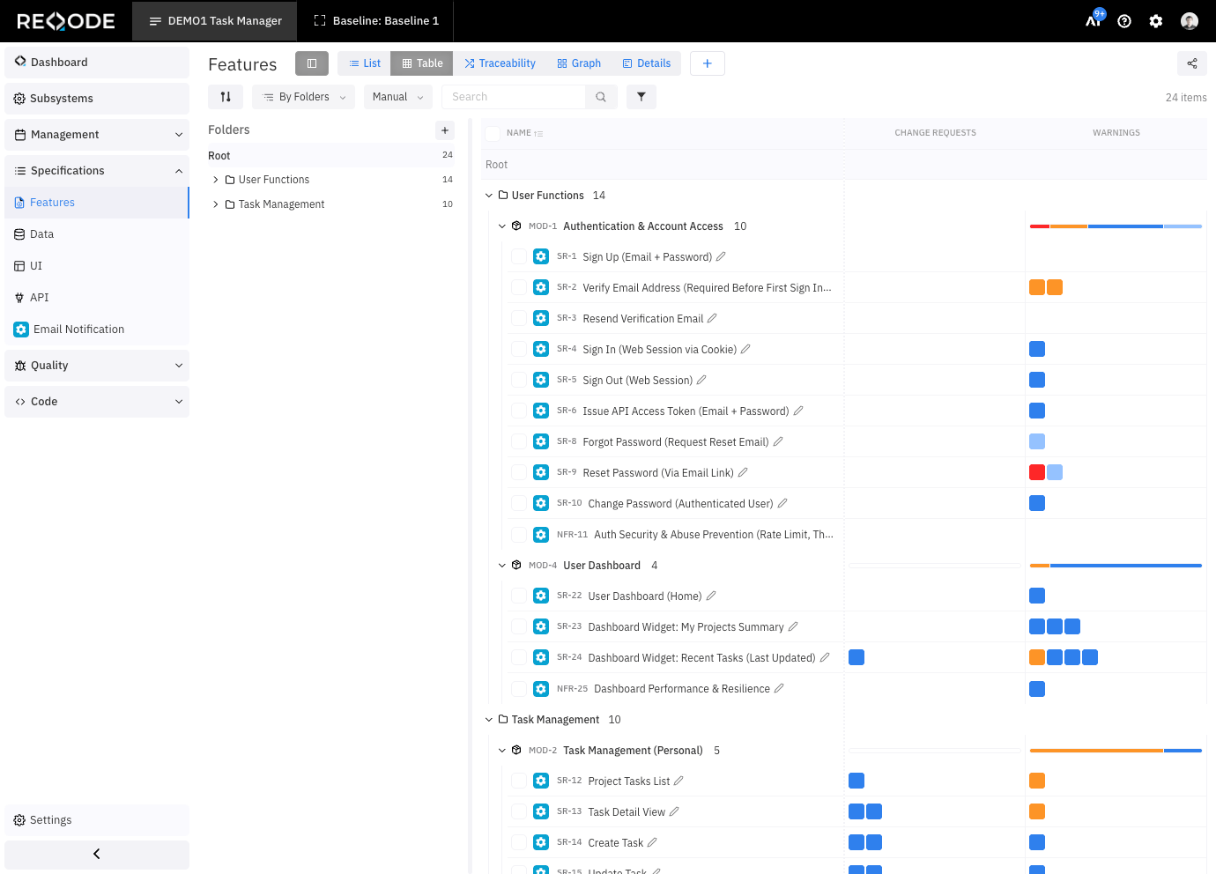Toggle the folders side panel icon
This screenshot has width=1216, height=874.
point(312,63)
